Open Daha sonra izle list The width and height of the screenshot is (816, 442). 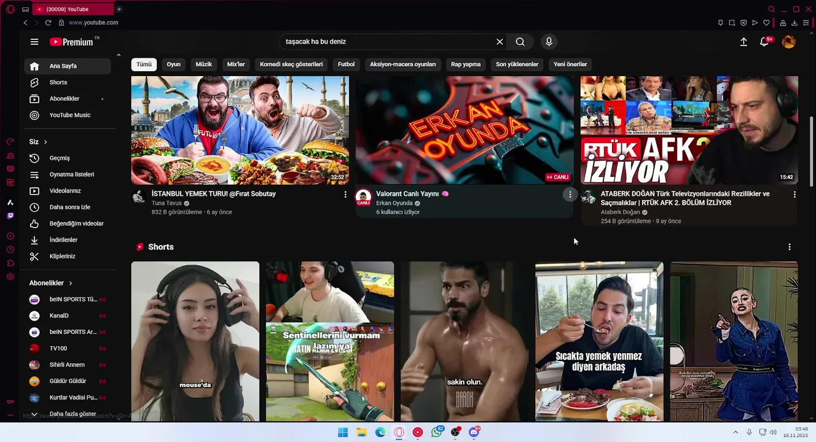click(68, 207)
